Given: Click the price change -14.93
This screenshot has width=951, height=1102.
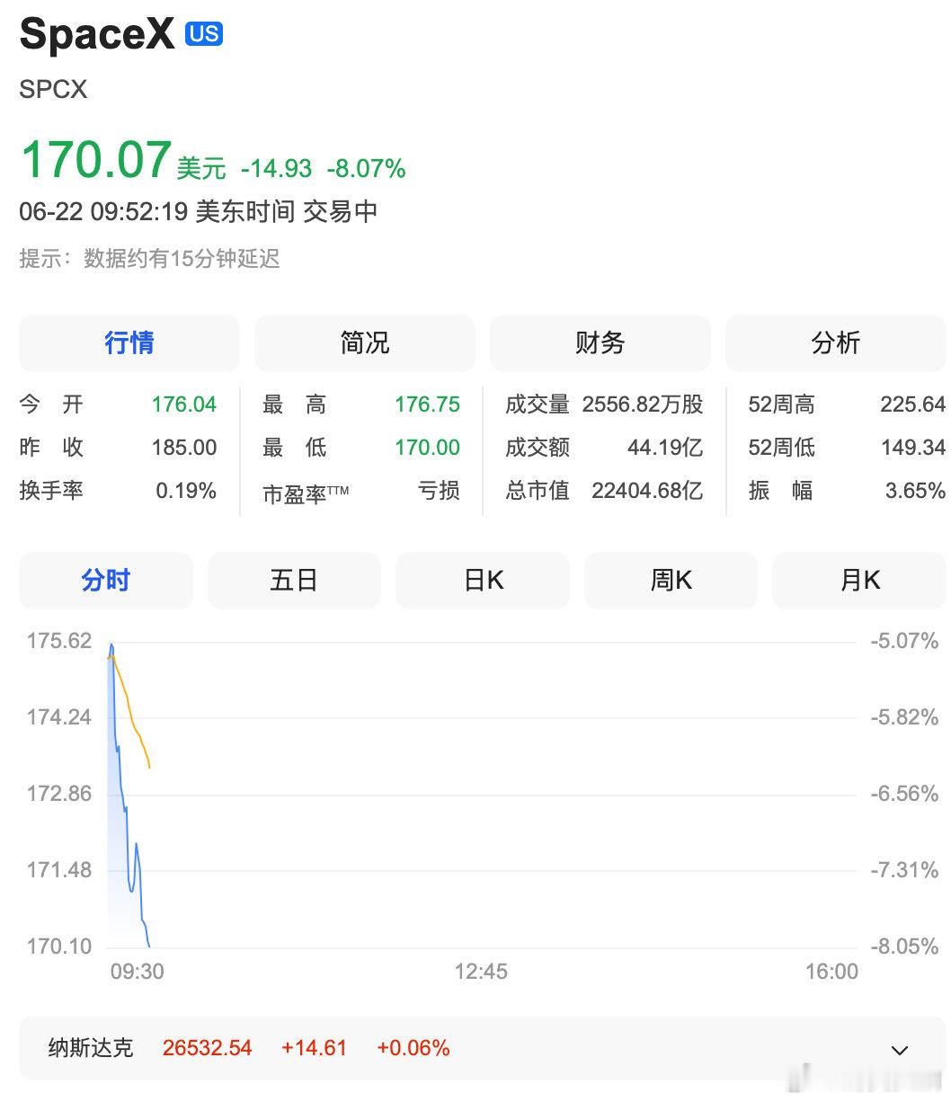Looking at the screenshot, I should [276, 168].
